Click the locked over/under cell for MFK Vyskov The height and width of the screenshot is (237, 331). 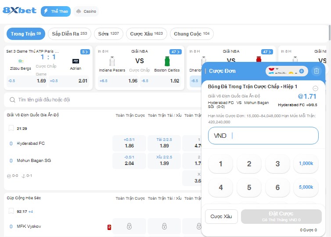pos(164,226)
